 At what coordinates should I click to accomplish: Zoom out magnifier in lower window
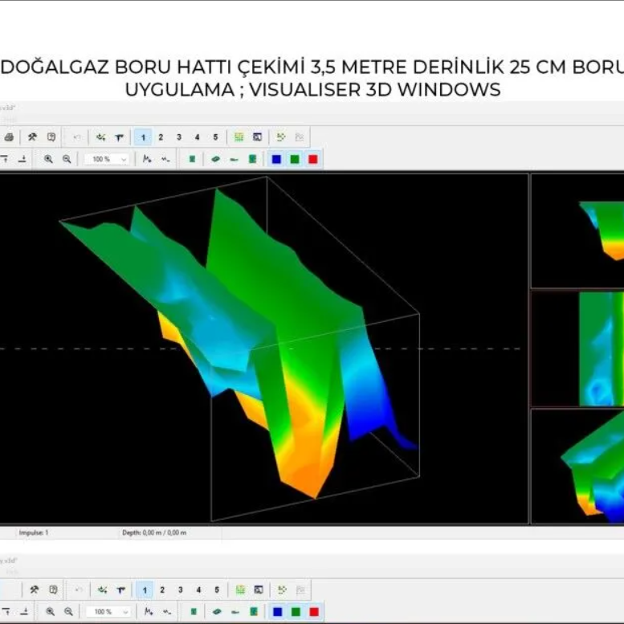point(68,612)
